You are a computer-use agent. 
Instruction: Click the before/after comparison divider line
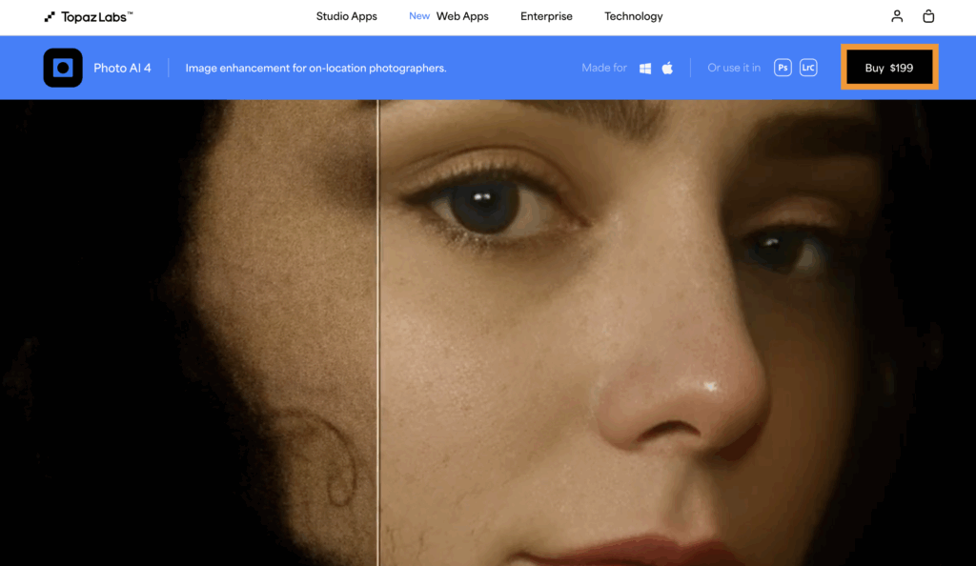(x=377, y=333)
